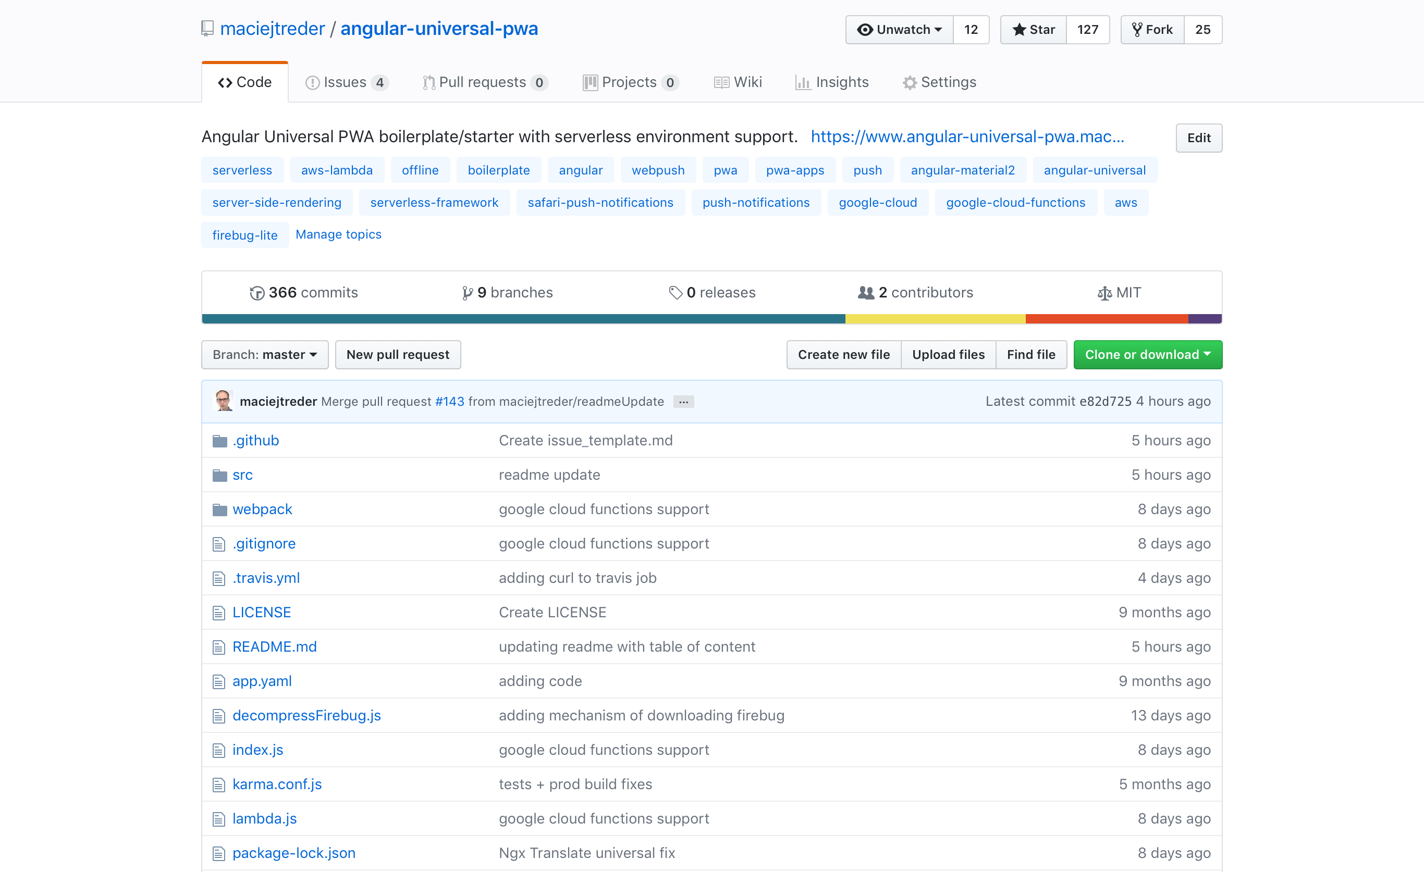Open the package-lock.json file
Viewport: 1424px width, 872px height.
tap(294, 853)
